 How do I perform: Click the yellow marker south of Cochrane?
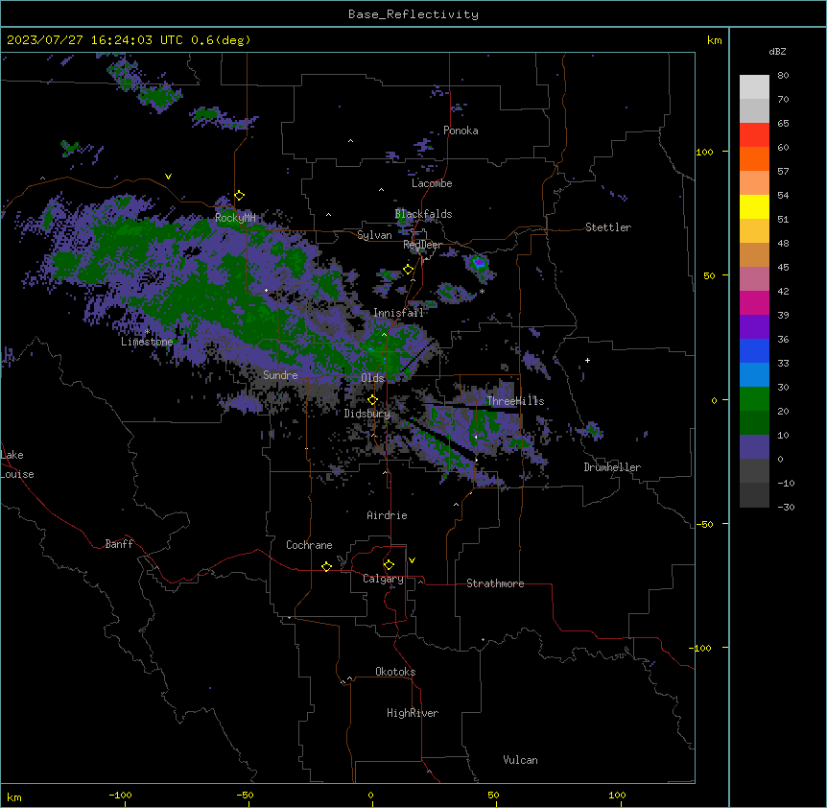[x=326, y=566]
